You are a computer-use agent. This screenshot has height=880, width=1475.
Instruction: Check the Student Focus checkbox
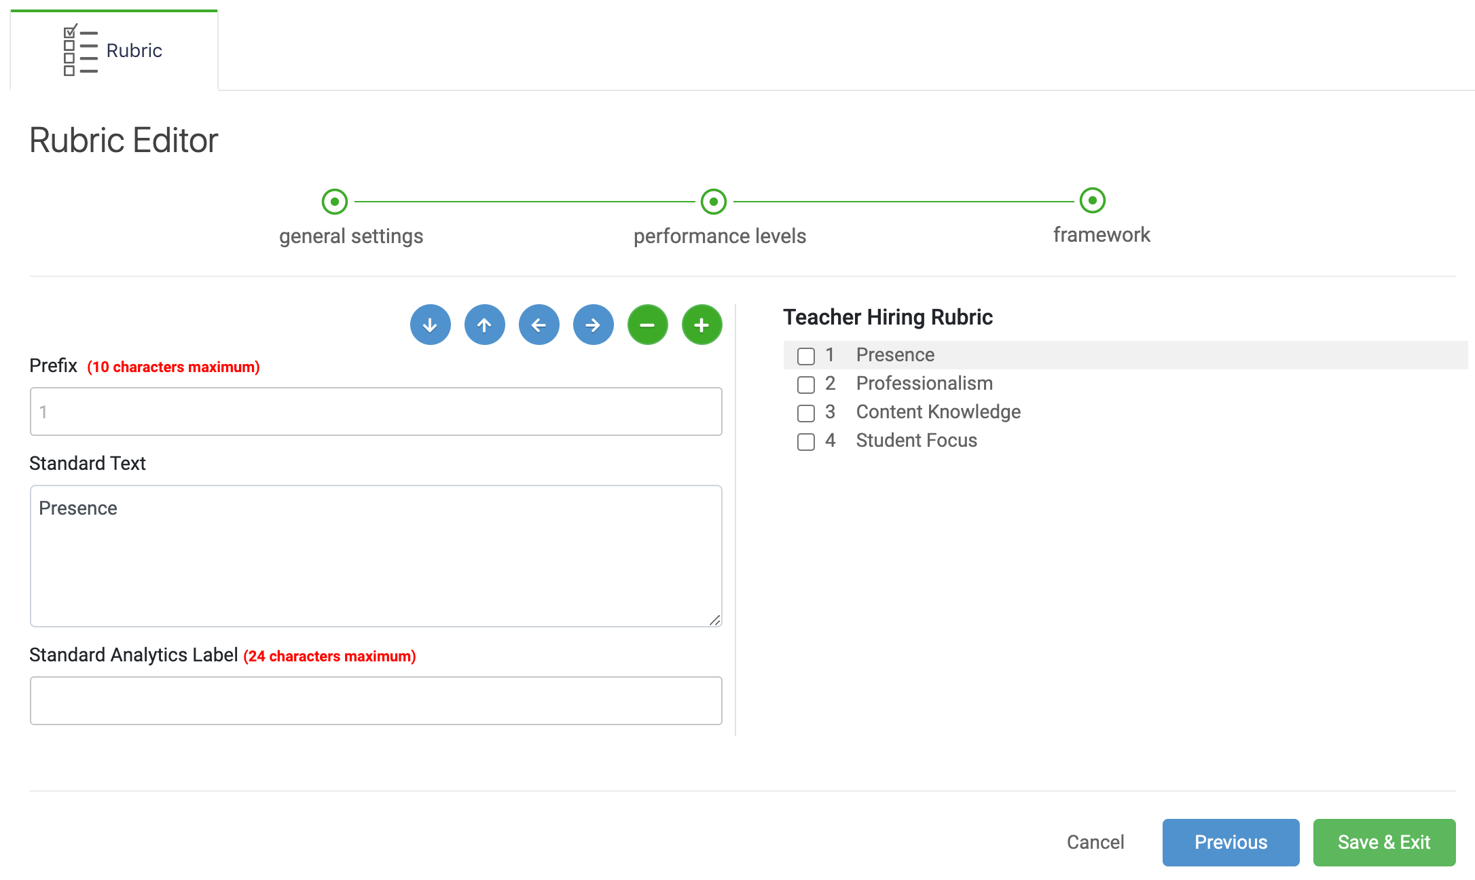pyautogui.click(x=805, y=441)
